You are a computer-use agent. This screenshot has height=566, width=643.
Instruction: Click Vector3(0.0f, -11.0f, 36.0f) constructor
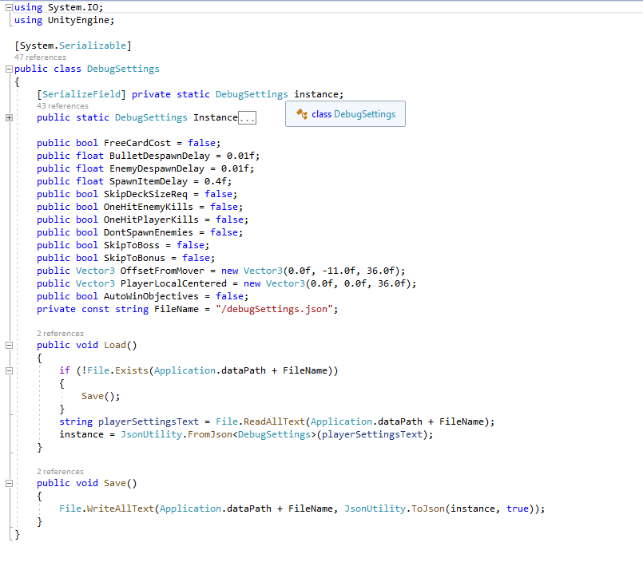(321, 271)
